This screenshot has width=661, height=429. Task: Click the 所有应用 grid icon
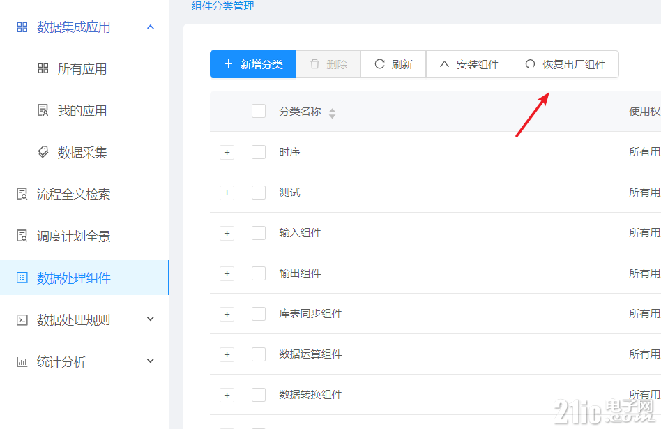pos(43,68)
